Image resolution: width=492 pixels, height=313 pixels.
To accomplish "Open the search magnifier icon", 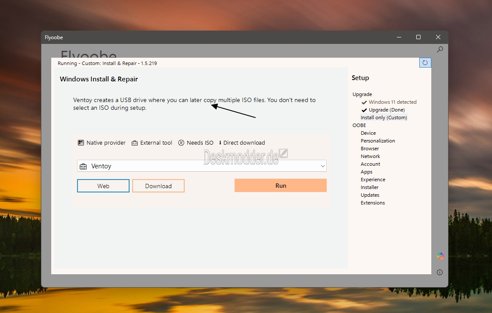I will [440, 49].
